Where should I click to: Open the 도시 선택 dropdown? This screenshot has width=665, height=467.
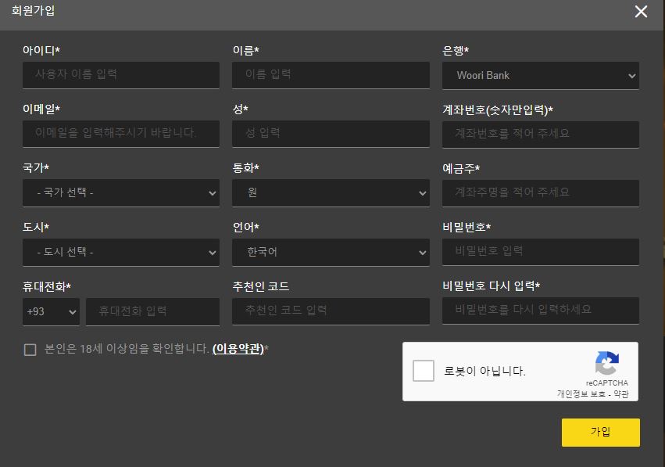click(120, 252)
